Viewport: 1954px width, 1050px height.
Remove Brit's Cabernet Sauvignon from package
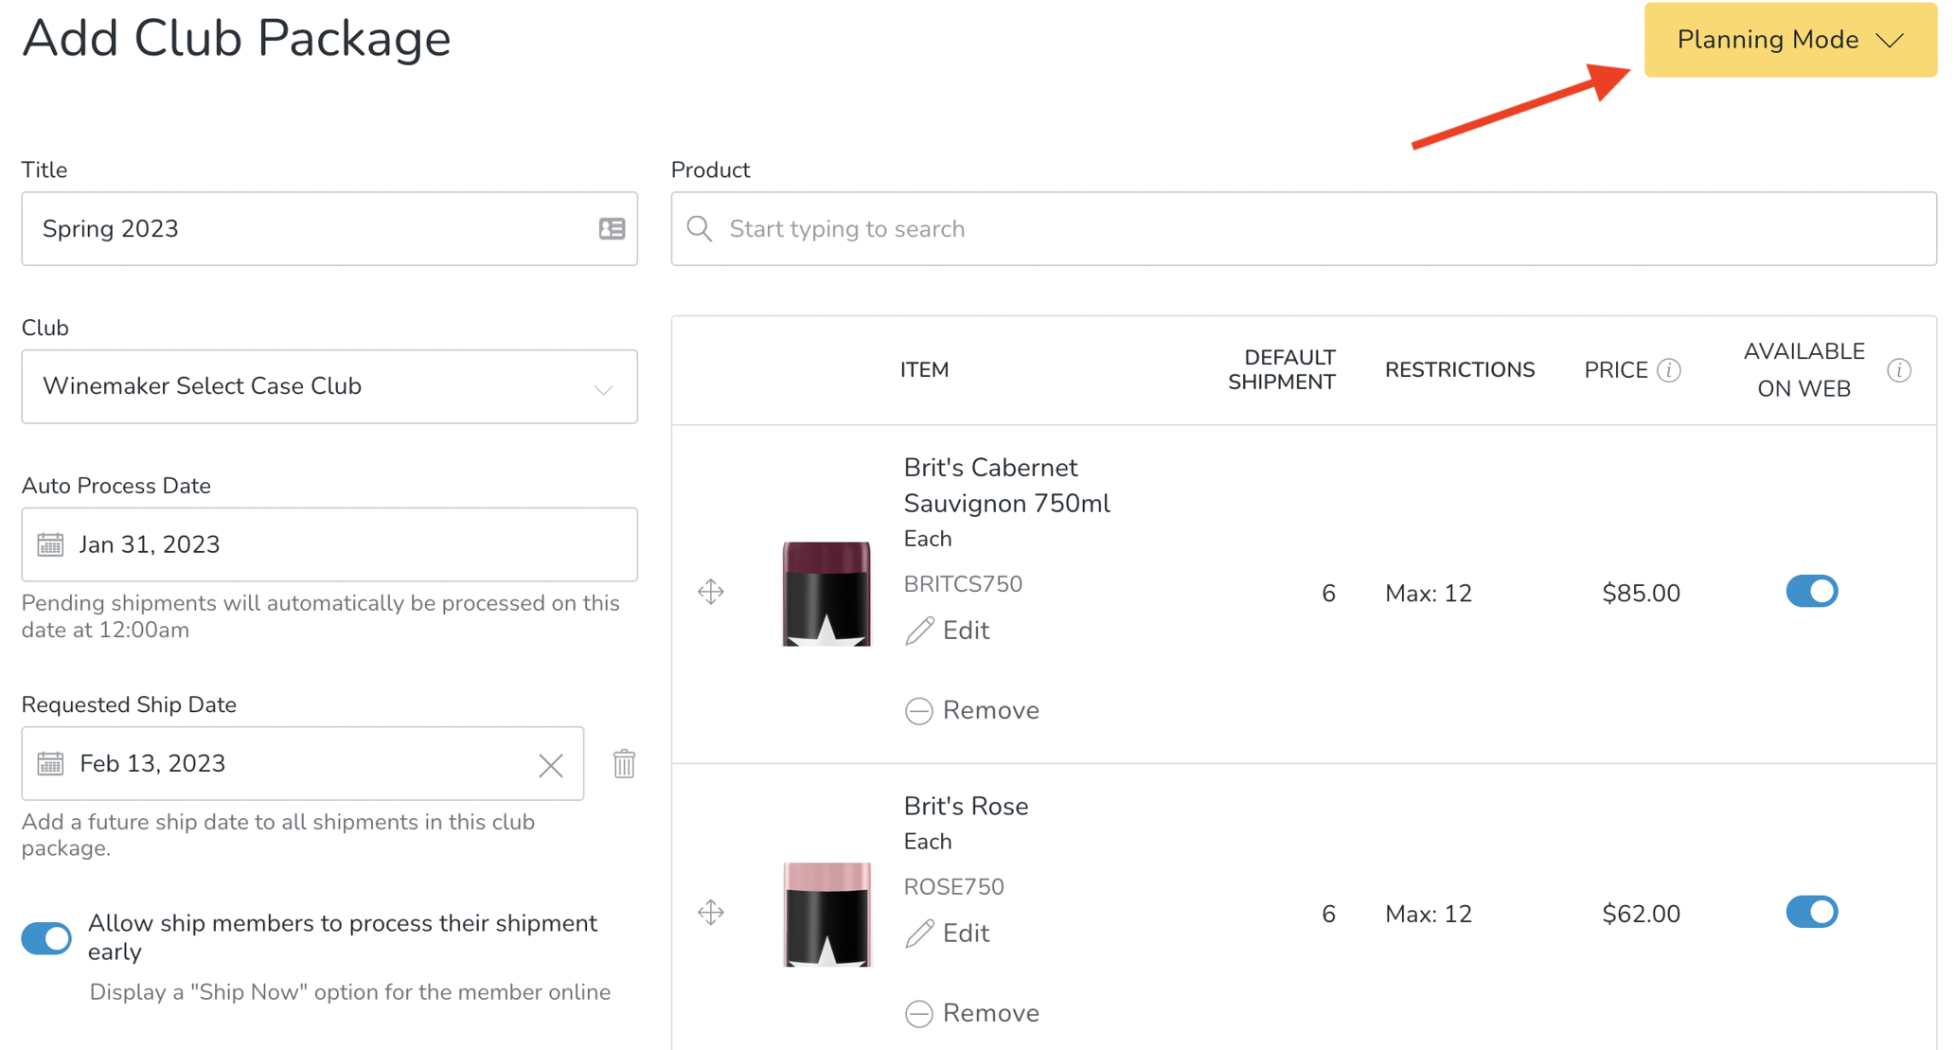coord(972,710)
